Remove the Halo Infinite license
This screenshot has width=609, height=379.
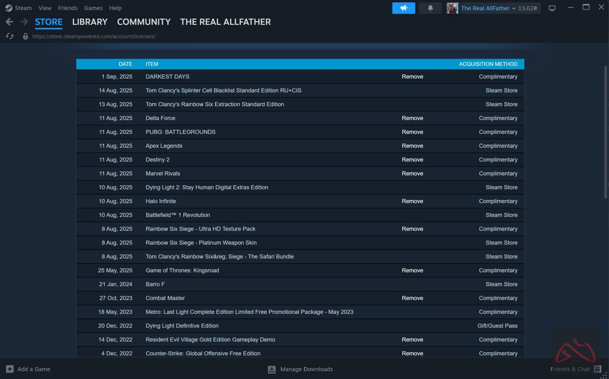(412, 201)
